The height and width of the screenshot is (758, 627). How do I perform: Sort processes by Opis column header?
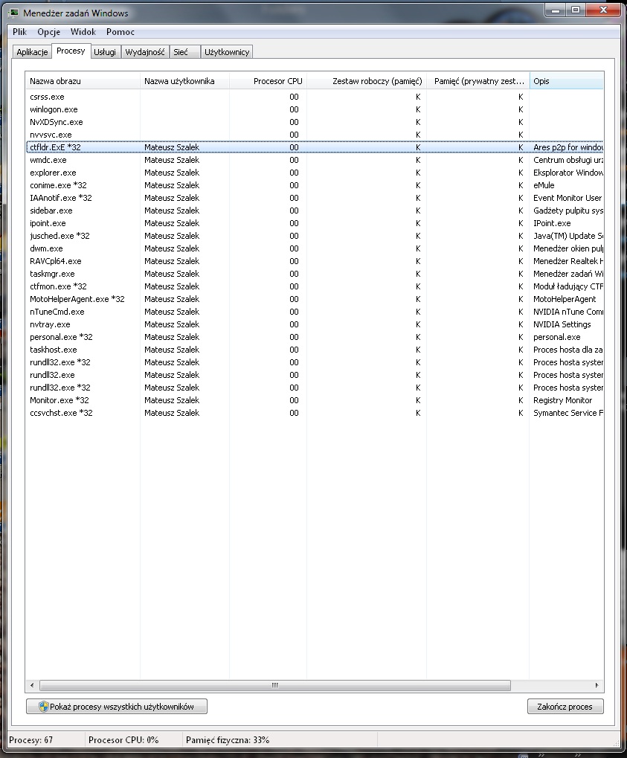[x=565, y=81]
